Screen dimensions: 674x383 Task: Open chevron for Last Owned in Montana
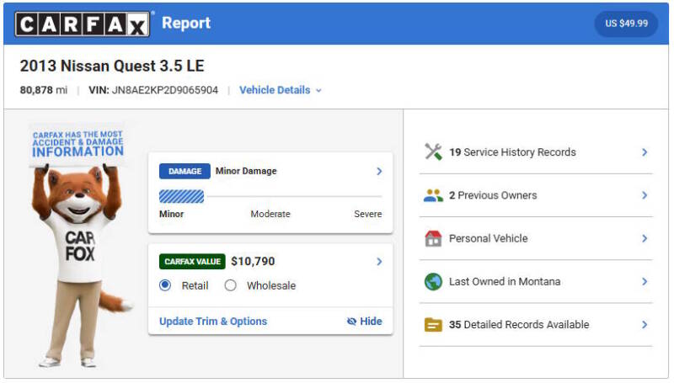[x=645, y=282]
